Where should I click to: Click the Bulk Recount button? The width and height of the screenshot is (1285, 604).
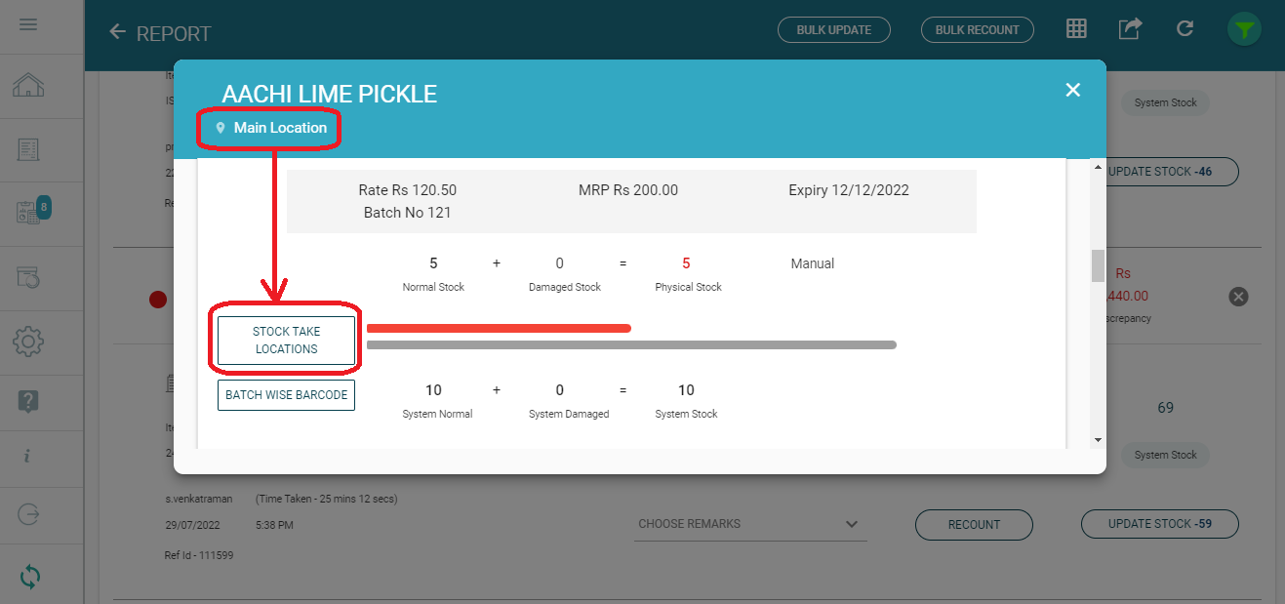pyautogui.click(x=977, y=30)
